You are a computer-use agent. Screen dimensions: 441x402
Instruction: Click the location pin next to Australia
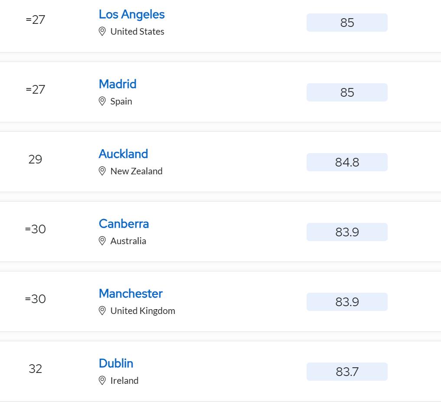point(102,241)
